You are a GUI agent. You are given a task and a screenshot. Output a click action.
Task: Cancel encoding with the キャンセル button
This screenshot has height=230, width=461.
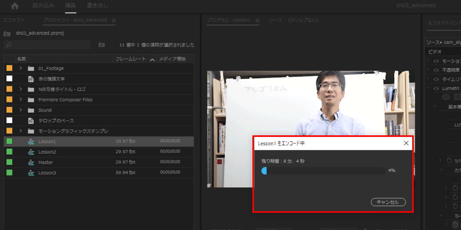click(x=388, y=202)
